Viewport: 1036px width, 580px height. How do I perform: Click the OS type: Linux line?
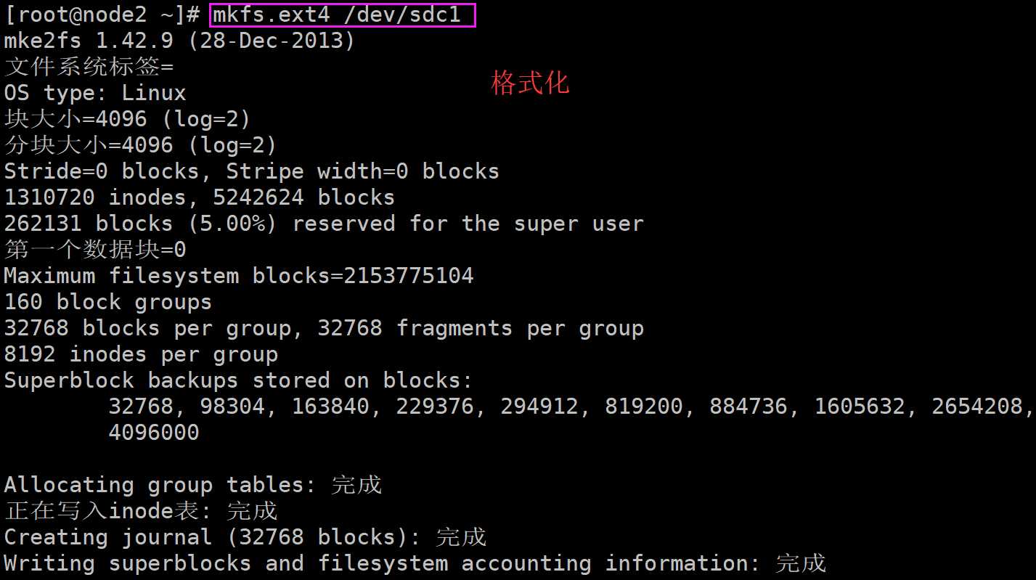(95, 93)
